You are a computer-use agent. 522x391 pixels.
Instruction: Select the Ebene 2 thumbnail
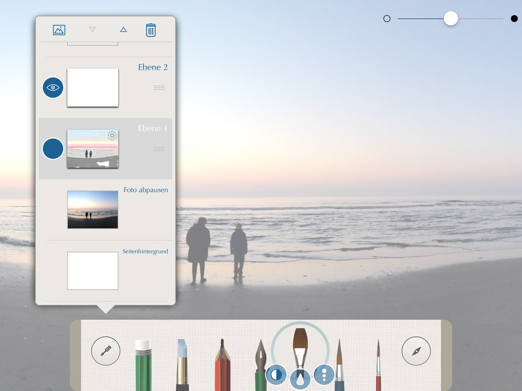coord(93,87)
